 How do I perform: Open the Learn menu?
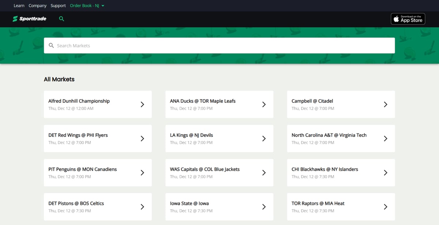[x=19, y=5]
